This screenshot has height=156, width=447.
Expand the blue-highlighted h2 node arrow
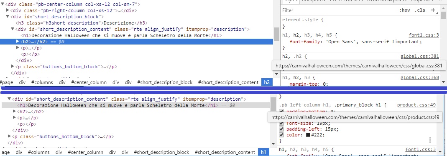[x=18, y=42]
